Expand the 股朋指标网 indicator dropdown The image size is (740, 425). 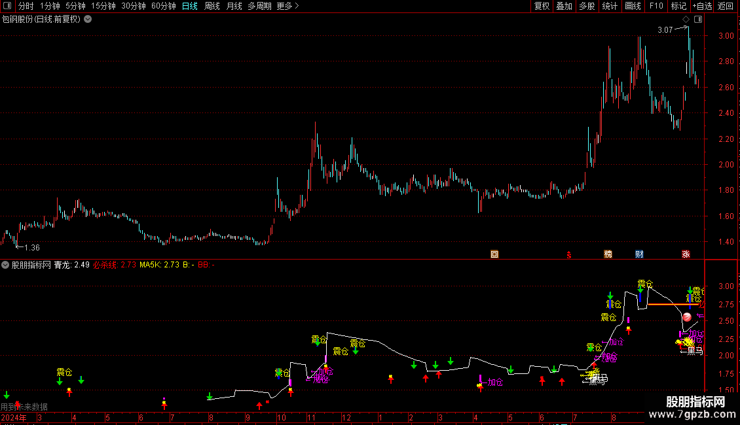[5, 265]
